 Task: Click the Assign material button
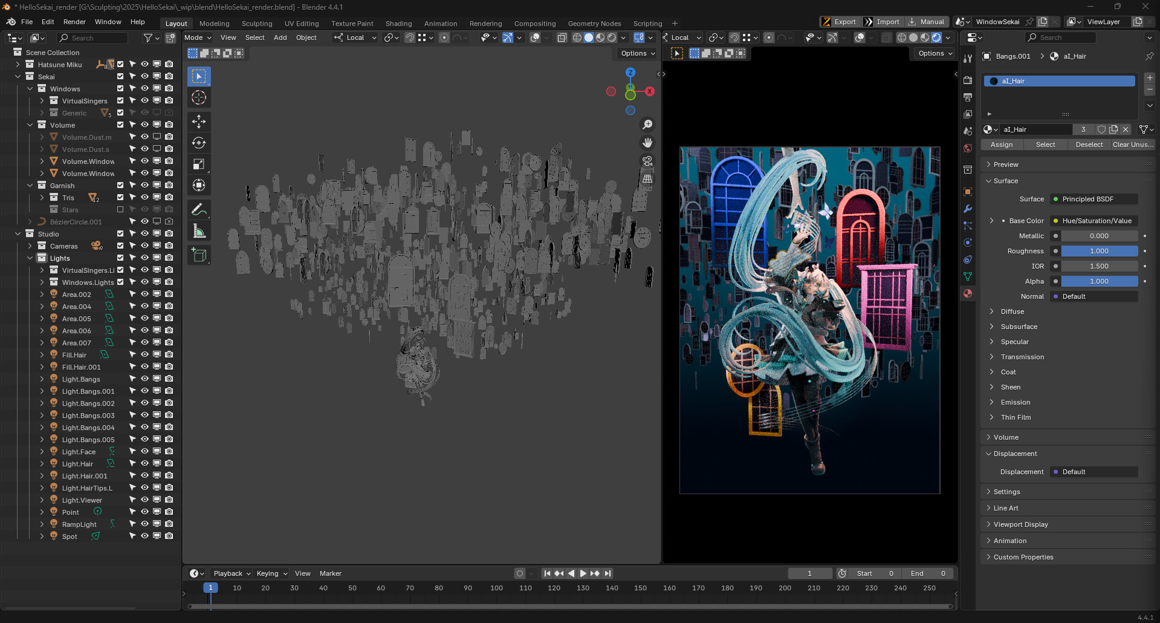[1001, 145]
